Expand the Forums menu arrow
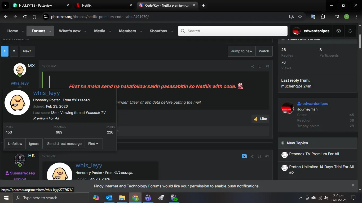The image size is (362, 203). point(50,31)
